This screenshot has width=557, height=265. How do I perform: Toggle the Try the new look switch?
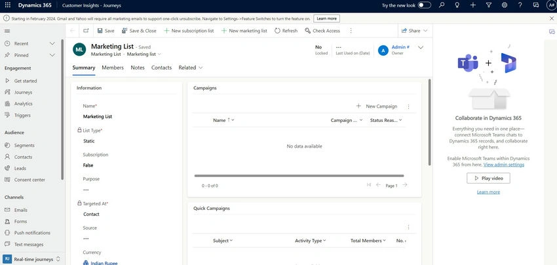coord(425,5)
